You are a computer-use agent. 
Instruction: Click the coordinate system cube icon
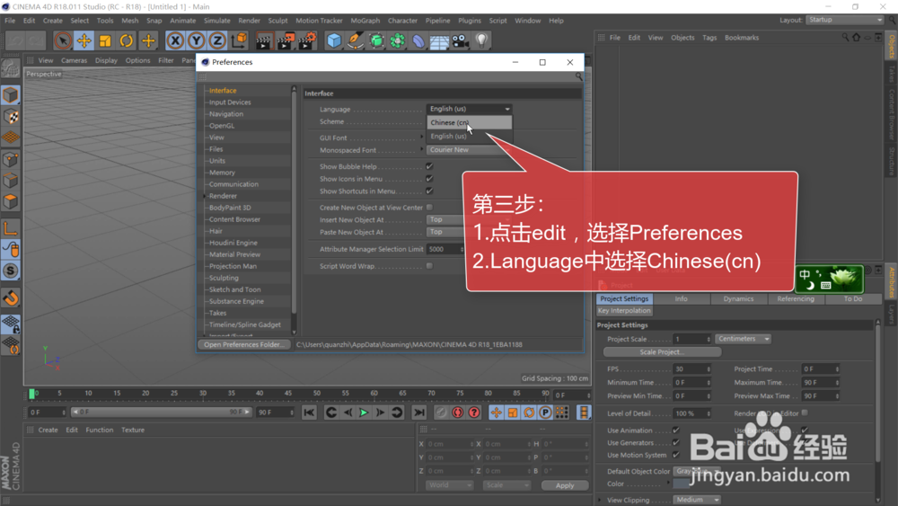pos(240,40)
